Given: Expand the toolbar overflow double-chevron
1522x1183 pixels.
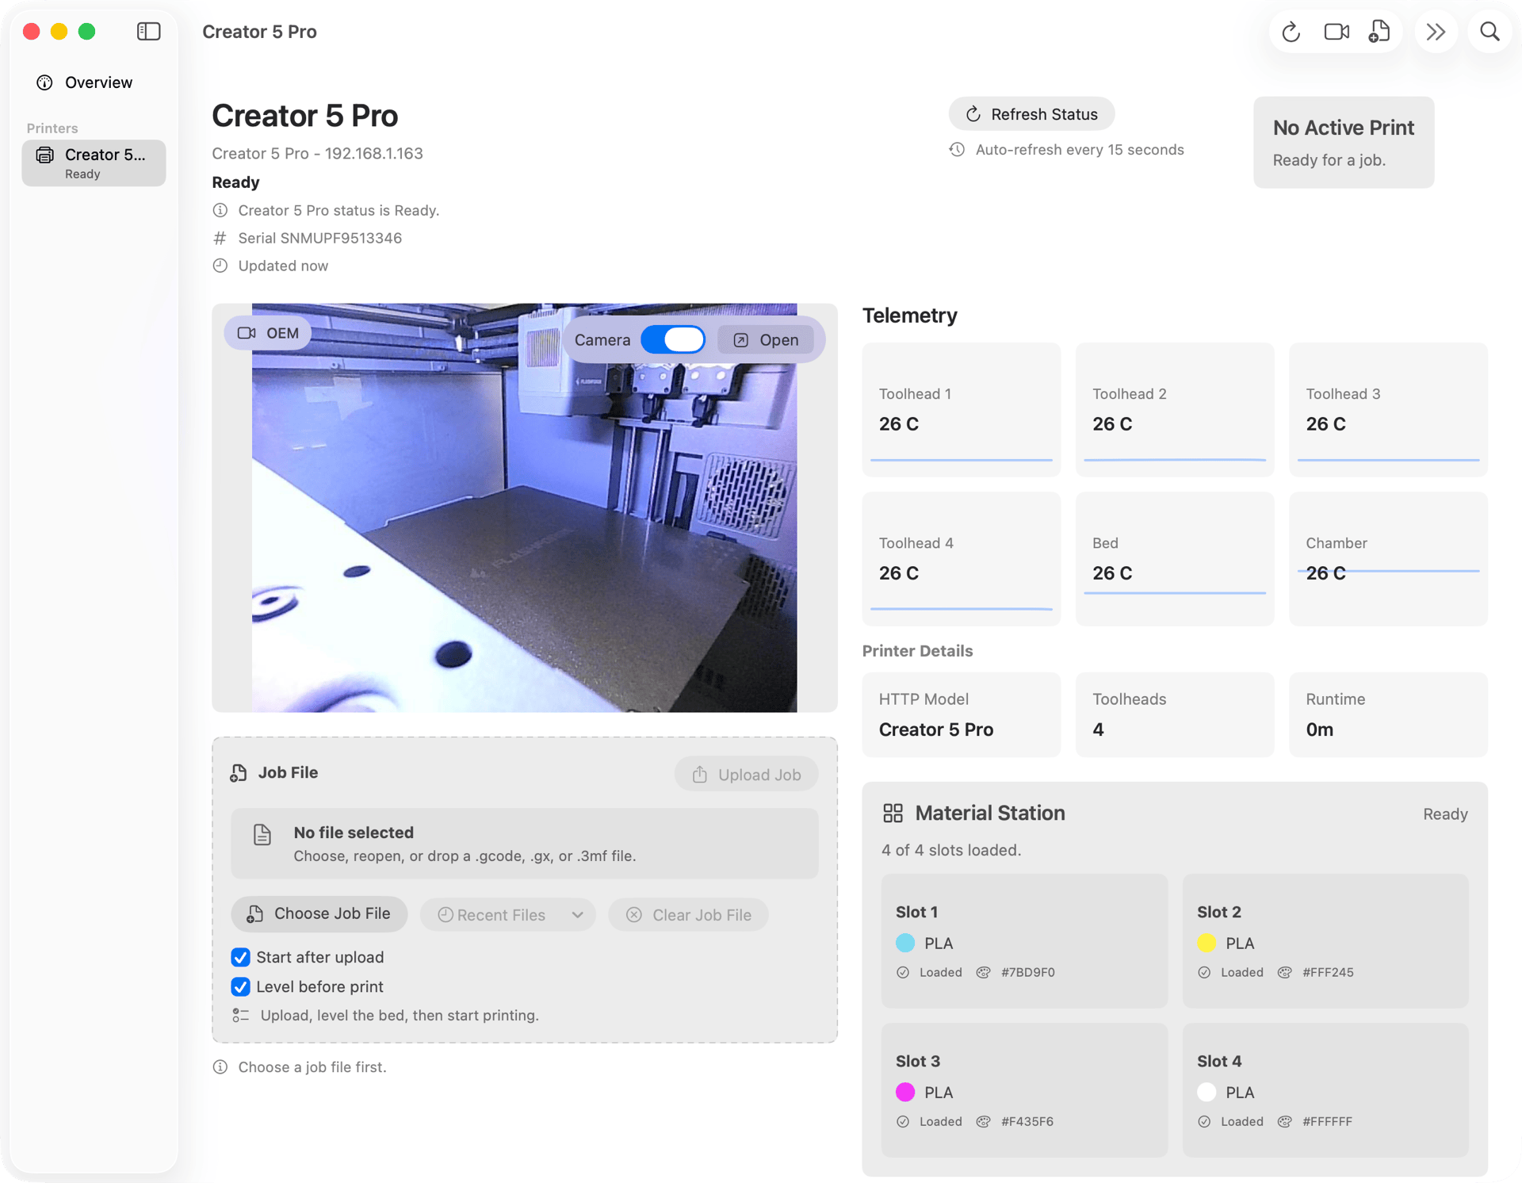Looking at the screenshot, I should point(1436,32).
